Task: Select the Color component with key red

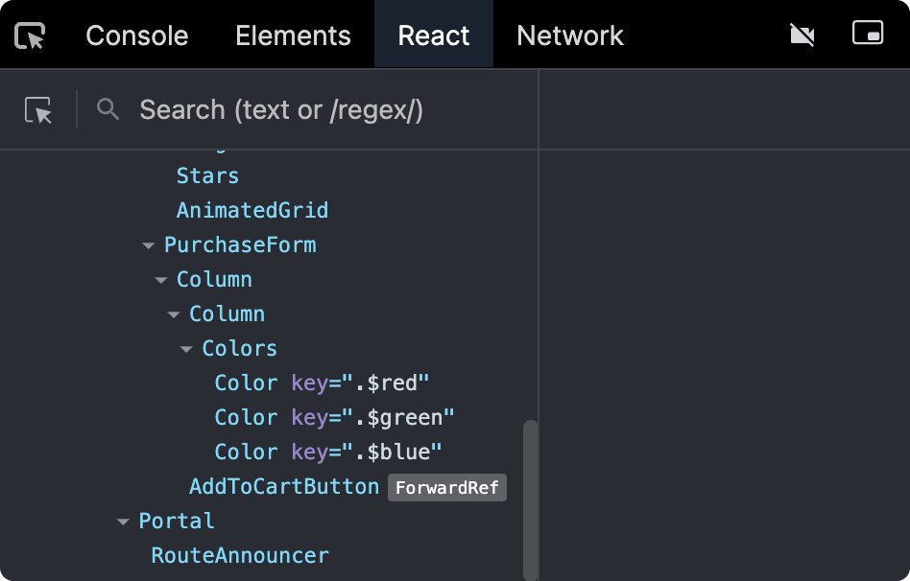Action: (x=246, y=383)
